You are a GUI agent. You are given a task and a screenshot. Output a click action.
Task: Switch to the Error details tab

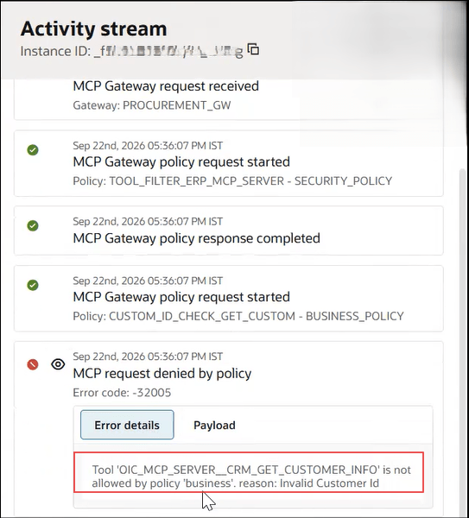(x=127, y=425)
